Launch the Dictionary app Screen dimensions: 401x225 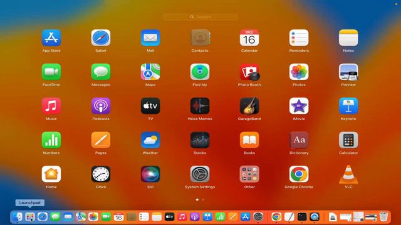click(299, 140)
